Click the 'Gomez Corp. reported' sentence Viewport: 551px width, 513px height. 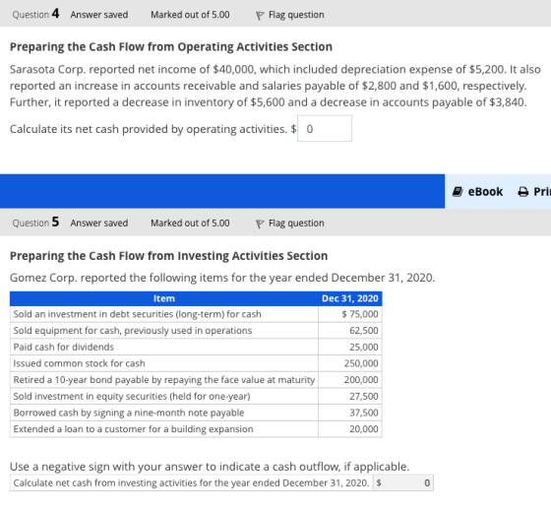[222, 278]
